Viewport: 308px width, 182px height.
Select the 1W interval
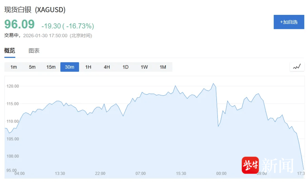click(144, 67)
